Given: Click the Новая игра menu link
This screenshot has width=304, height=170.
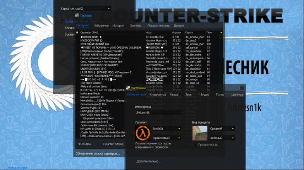Looking at the screenshot, I should [x=17, y=168].
